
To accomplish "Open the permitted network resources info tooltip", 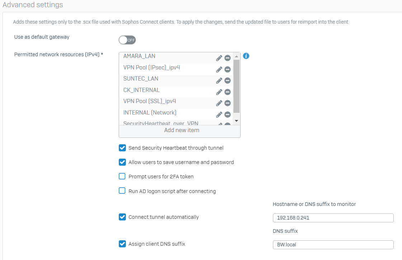I will pos(246,56).
